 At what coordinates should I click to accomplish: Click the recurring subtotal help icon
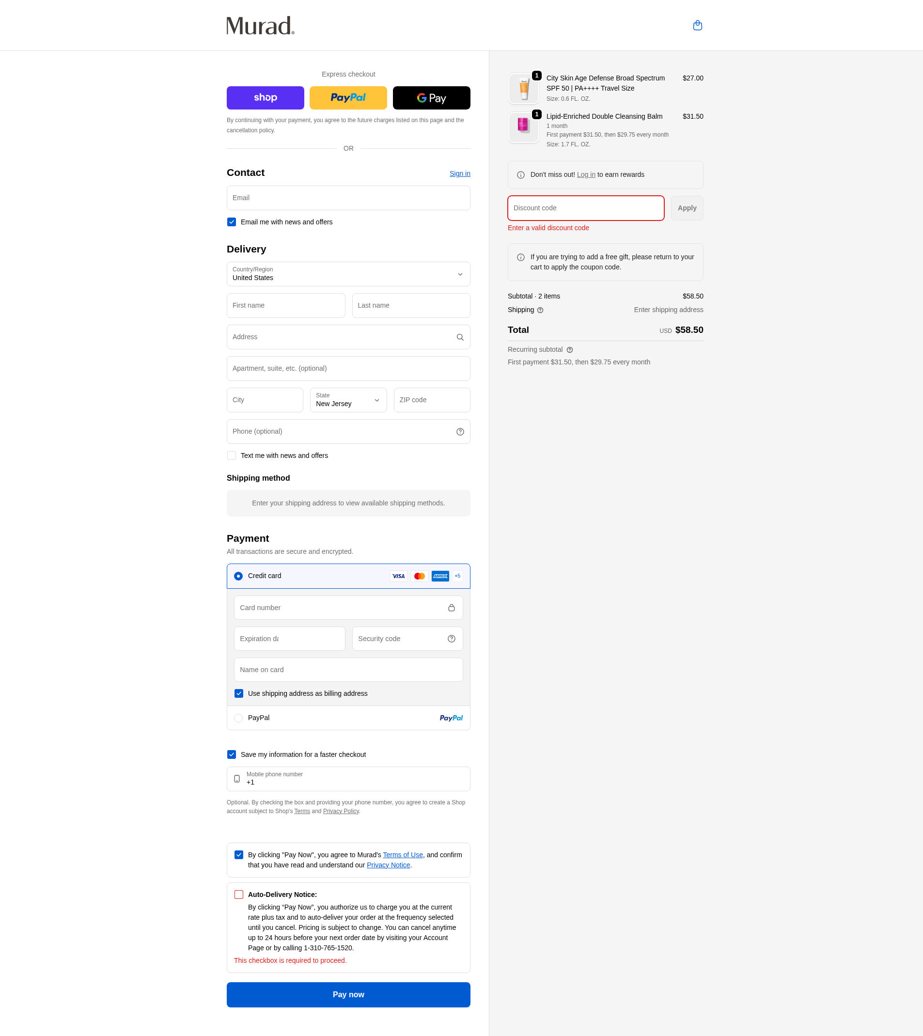(569, 350)
